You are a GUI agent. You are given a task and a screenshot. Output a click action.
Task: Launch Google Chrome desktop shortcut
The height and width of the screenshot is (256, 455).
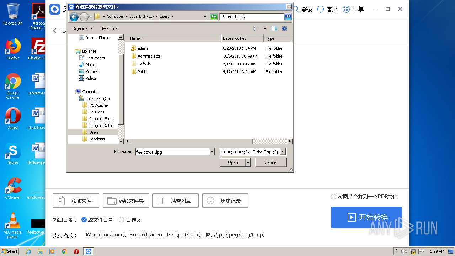click(13, 86)
